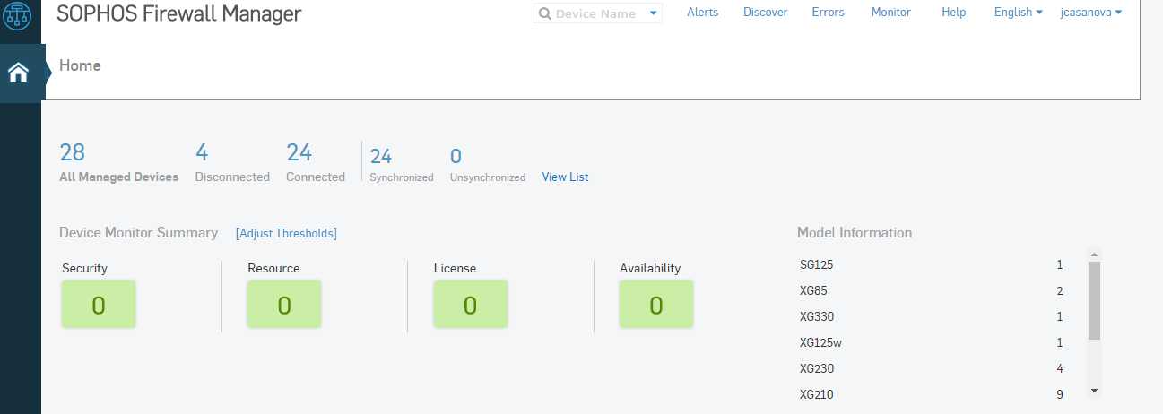Open the Discover menu
Image resolution: width=1163 pixels, height=414 pixels.
[766, 13]
